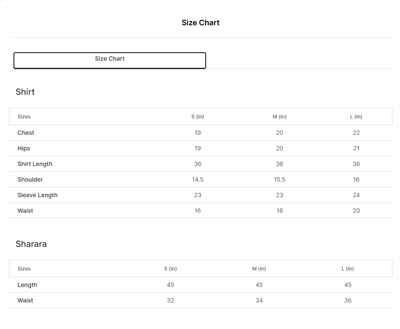Select the Sharara Length row label
This screenshot has height=329, width=400.
pos(27,285)
